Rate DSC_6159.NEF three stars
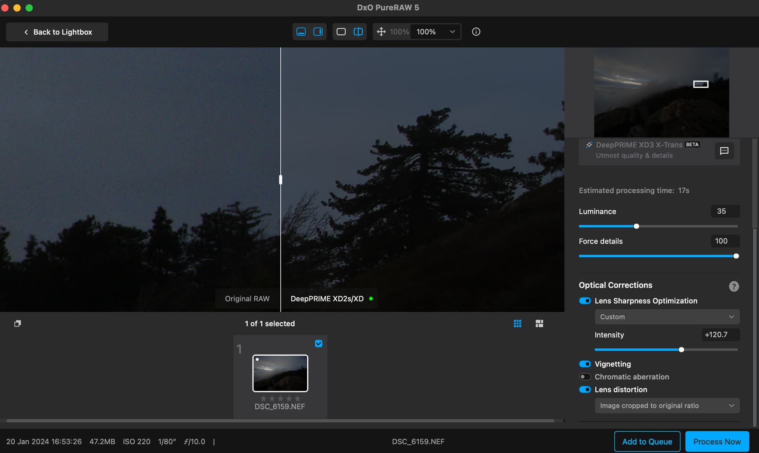The width and height of the screenshot is (759, 453). click(x=280, y=398)
